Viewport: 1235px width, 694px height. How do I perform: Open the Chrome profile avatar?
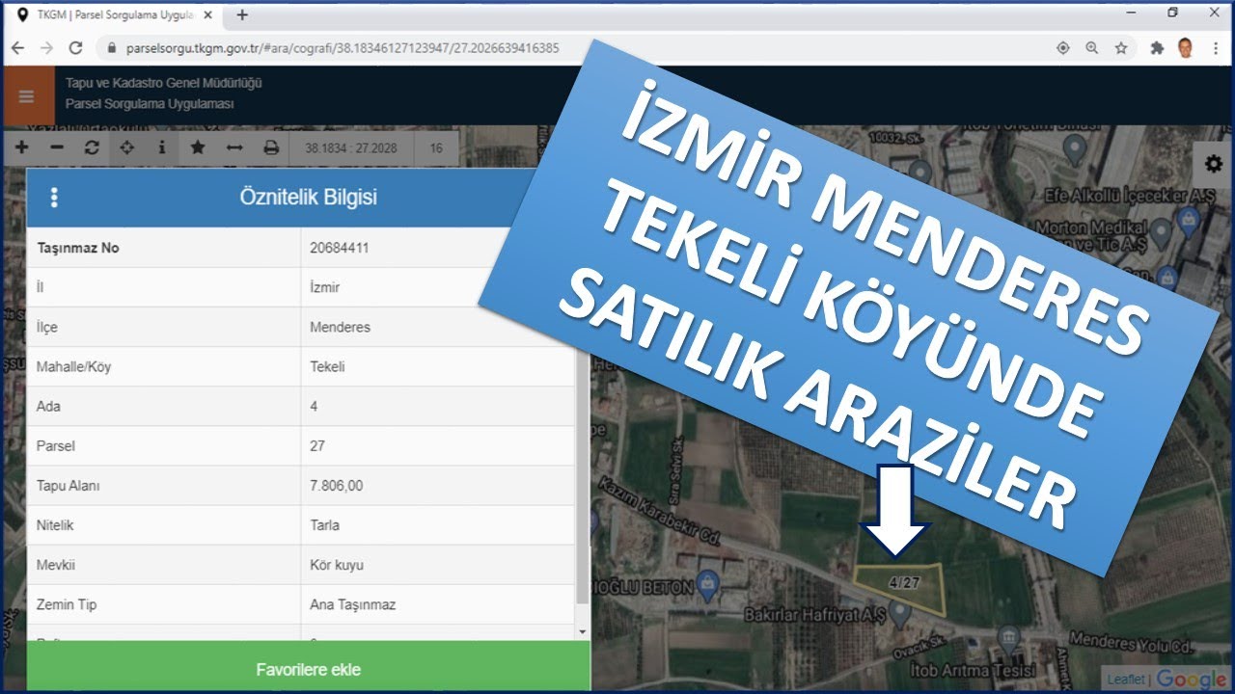(x=1186, y=48)
